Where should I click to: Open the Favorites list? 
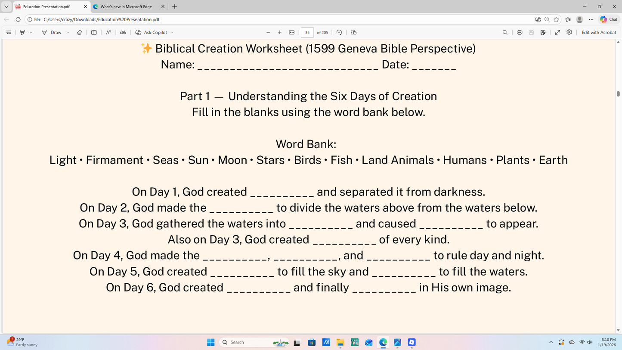[568, 19]
